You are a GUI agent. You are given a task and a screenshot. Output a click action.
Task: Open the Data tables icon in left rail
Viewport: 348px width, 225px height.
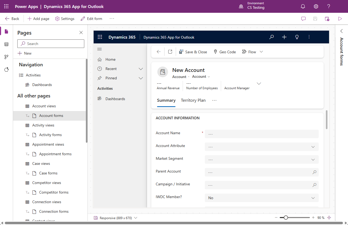tap(7, 44)
